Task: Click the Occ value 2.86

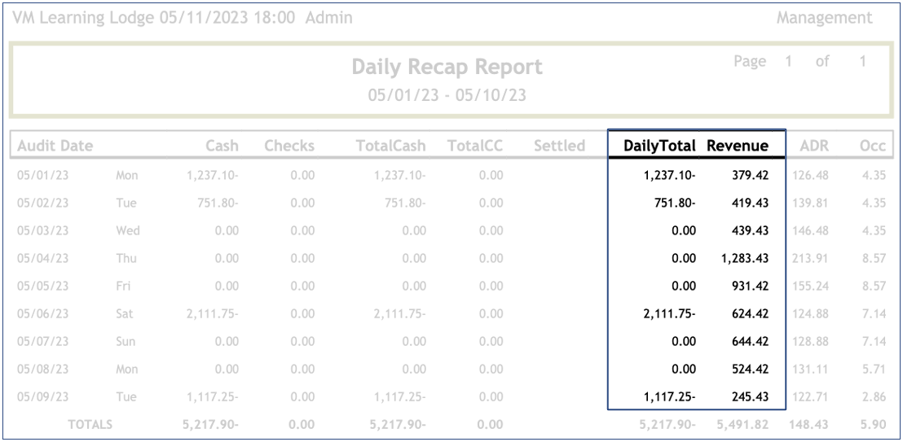Action: coord(874,396)
